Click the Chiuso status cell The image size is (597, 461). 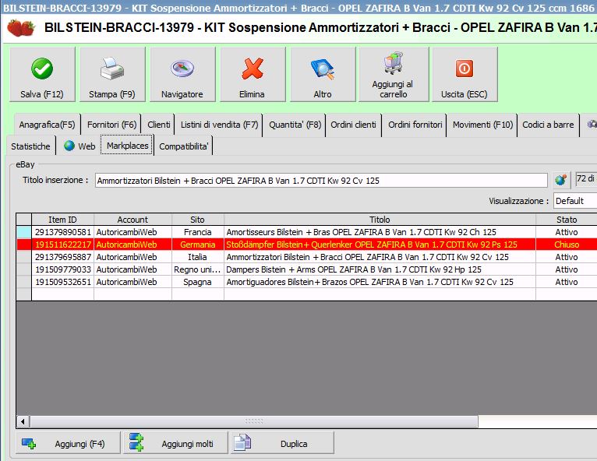tap(567, 245)
